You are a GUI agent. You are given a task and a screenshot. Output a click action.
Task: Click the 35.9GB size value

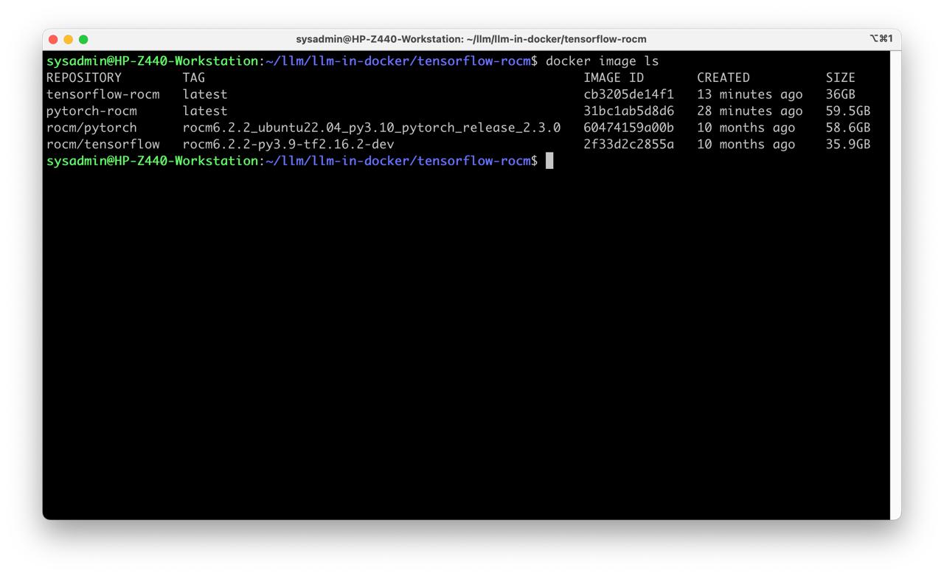[848, 144]
